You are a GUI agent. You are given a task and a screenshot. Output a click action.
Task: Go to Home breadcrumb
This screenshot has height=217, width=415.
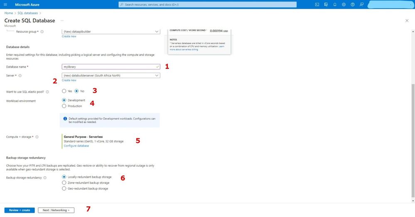[x=8, y=13]
